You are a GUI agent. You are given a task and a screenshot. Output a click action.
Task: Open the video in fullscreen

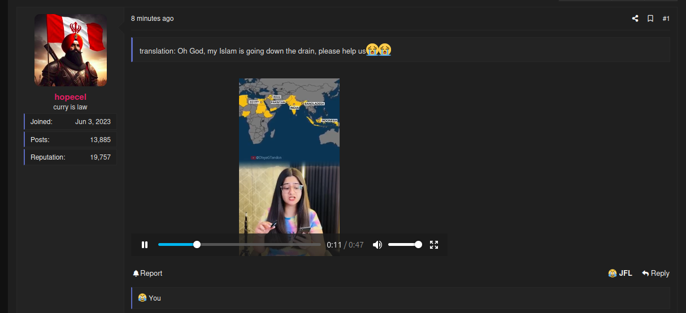(434, 245)
